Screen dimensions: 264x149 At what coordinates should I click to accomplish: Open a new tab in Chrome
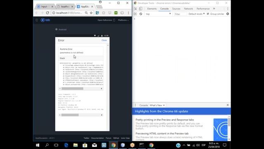coord(99,7)
